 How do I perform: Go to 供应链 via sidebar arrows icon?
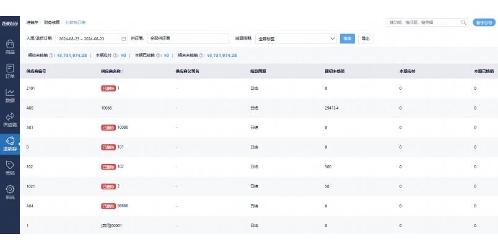[x=10, y=119]
